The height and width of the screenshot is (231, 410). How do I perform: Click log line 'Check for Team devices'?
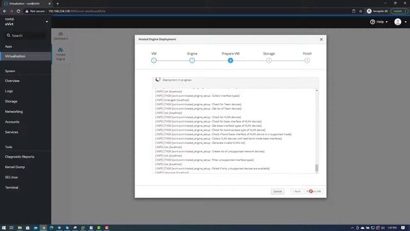tap(199, 104)
